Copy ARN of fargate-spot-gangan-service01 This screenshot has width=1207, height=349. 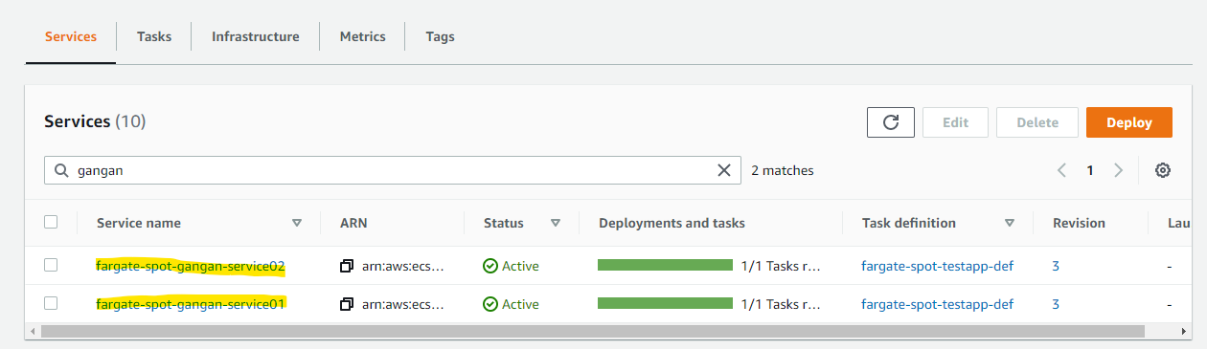347,304
